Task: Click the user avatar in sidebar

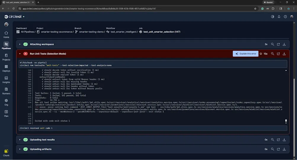Action: pyautogui.click(x=6, y=24)
